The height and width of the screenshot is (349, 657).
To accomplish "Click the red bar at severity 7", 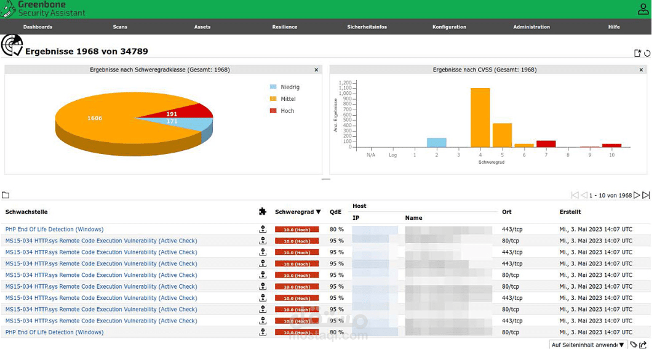I will pos(546,144).
